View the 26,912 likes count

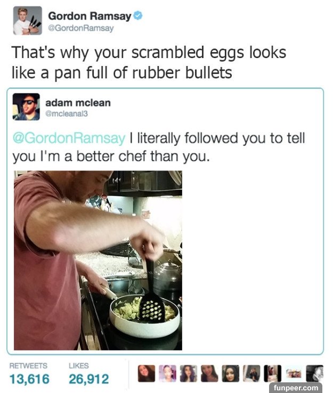click(89, 379)
